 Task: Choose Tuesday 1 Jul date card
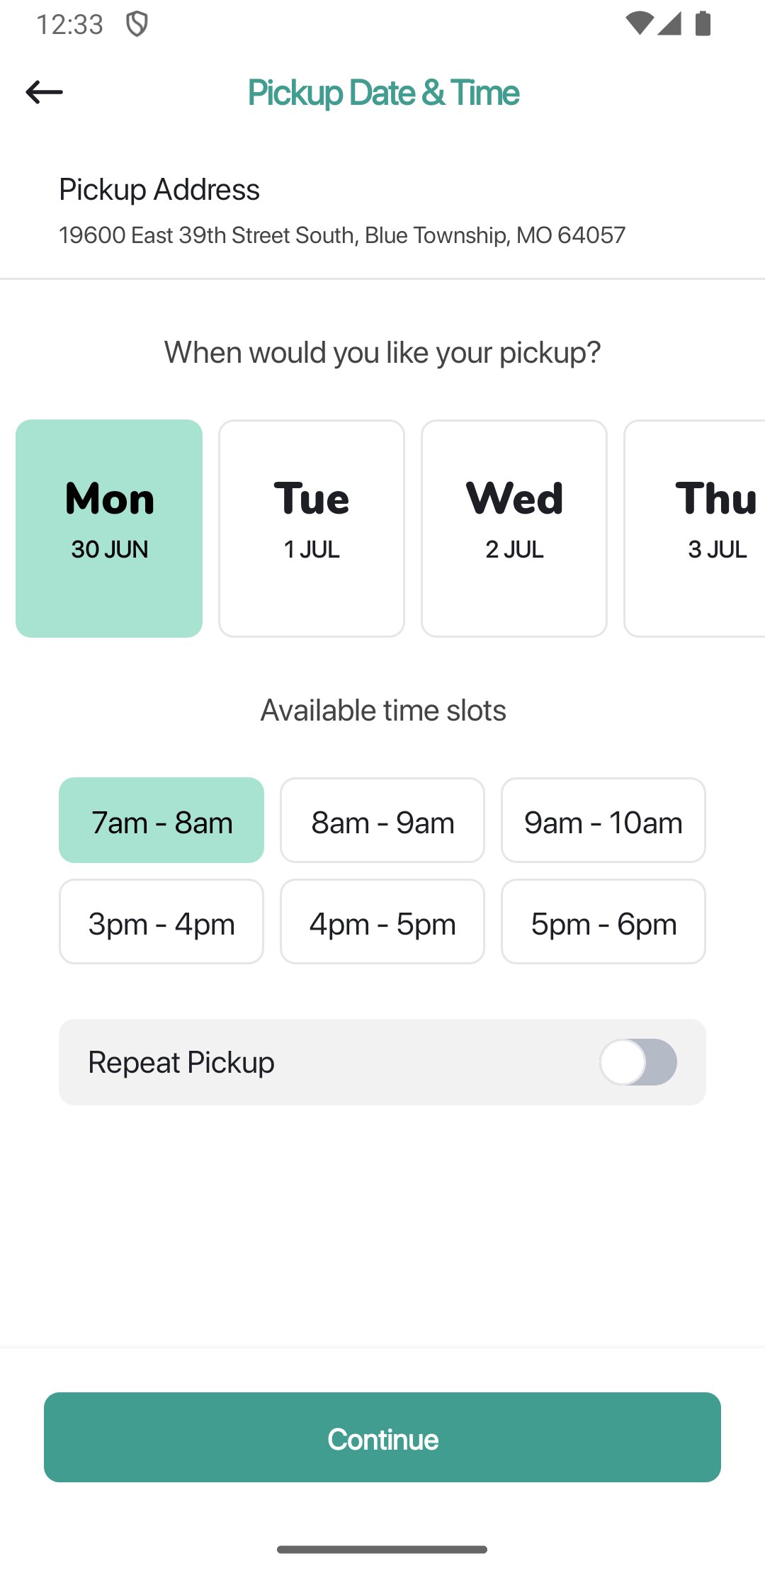pyautogui.click(x=312, y=528)
